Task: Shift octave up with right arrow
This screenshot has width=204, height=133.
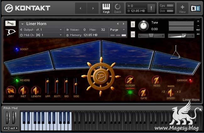Action: click(17, 128)
